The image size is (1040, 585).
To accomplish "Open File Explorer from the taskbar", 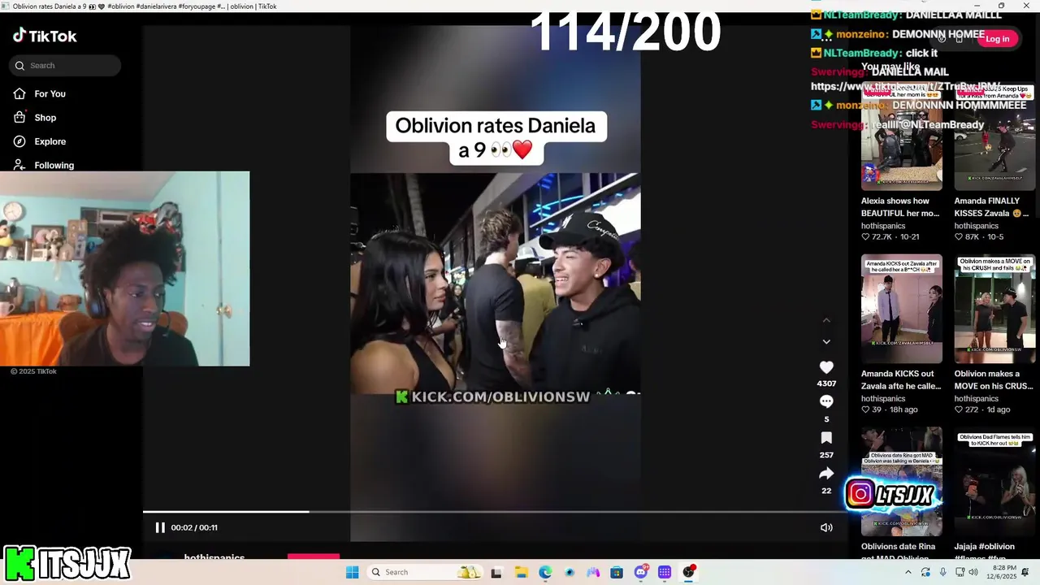I will click(521, 572).
